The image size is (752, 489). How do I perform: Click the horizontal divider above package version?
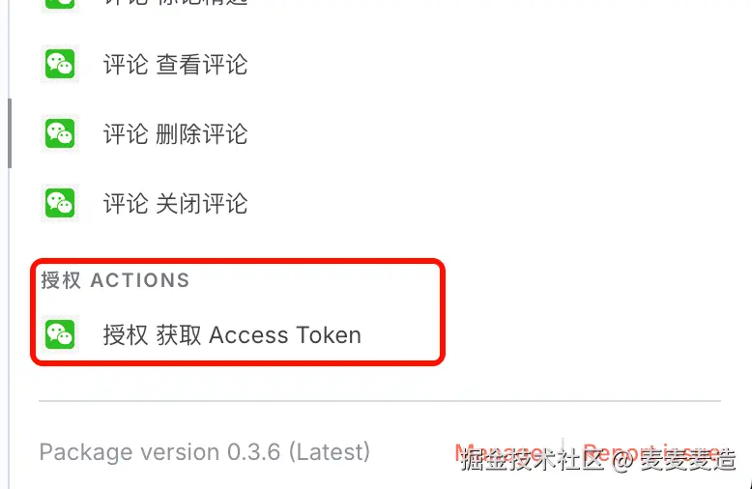pos(380,400)
